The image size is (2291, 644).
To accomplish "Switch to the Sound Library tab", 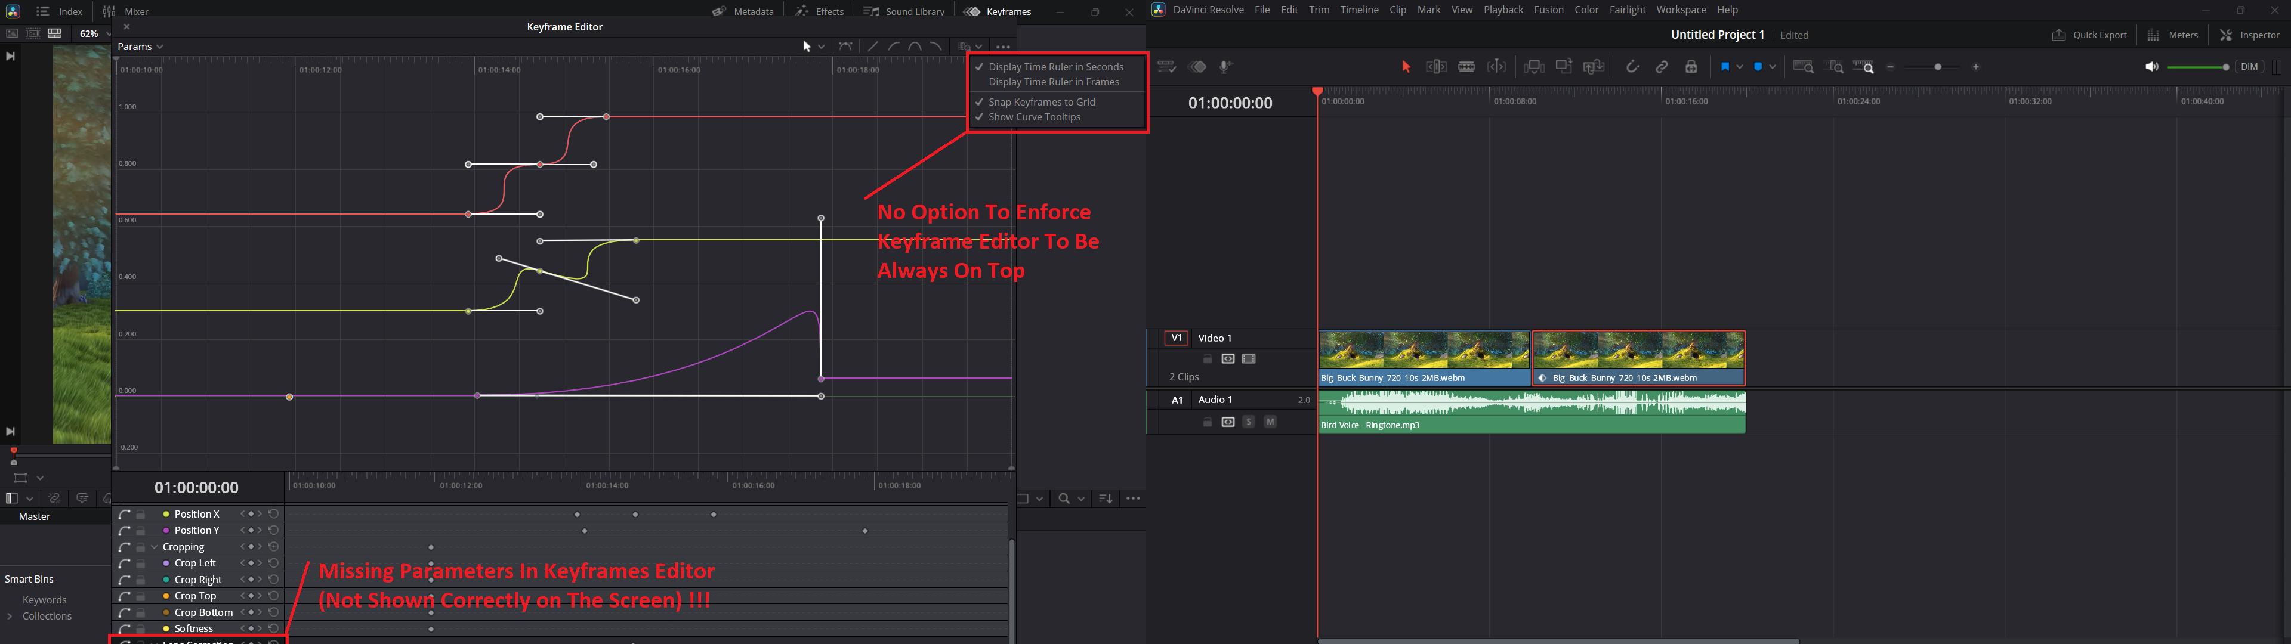I will [904, 11].
